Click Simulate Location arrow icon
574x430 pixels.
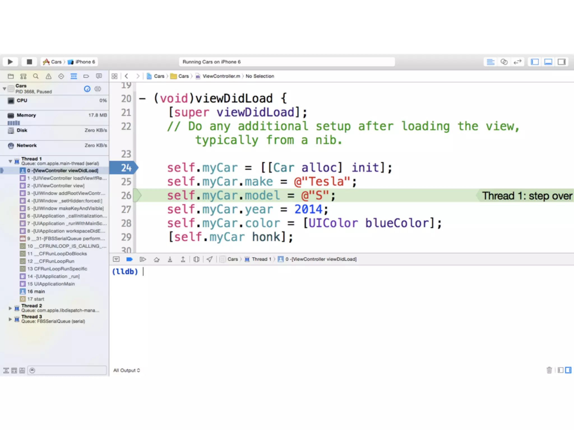(210, 259)
